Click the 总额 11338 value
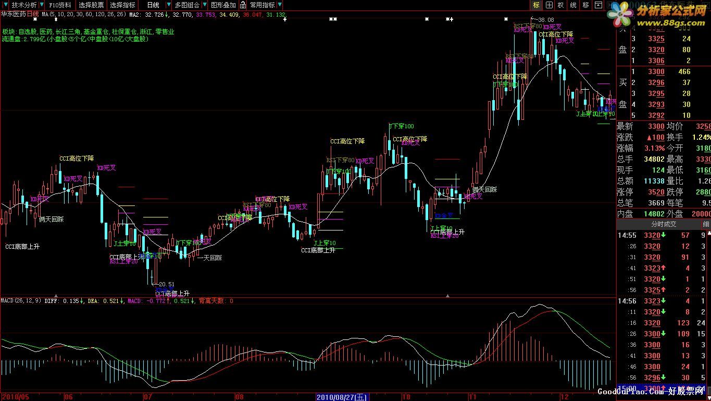The height and width of the screenshot is (401, 711). pos(654,181)
